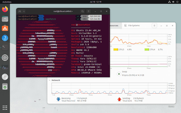The width and height of the screenshot is (181, 113).
Task: Open new terminal tab button
Action: (x=19, y=11)
